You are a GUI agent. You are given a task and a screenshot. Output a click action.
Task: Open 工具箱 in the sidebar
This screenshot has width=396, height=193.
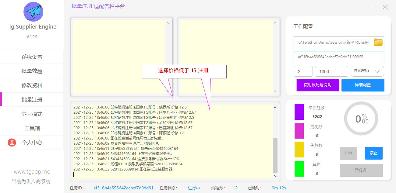pos(32,128)
